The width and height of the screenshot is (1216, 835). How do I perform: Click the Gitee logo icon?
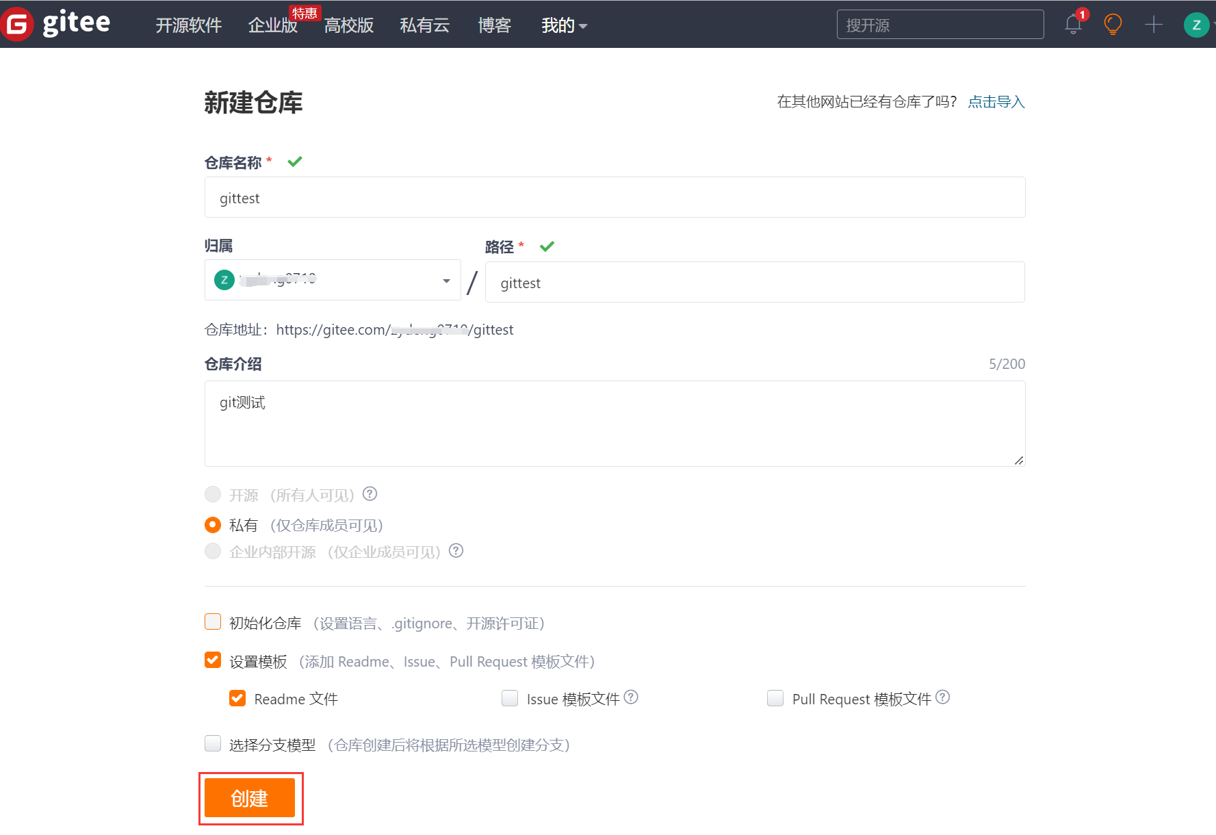[16, 25]
